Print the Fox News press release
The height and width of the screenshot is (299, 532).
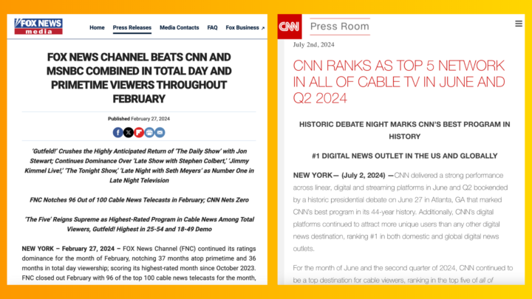pyautogui.click(x=149, y=132)
